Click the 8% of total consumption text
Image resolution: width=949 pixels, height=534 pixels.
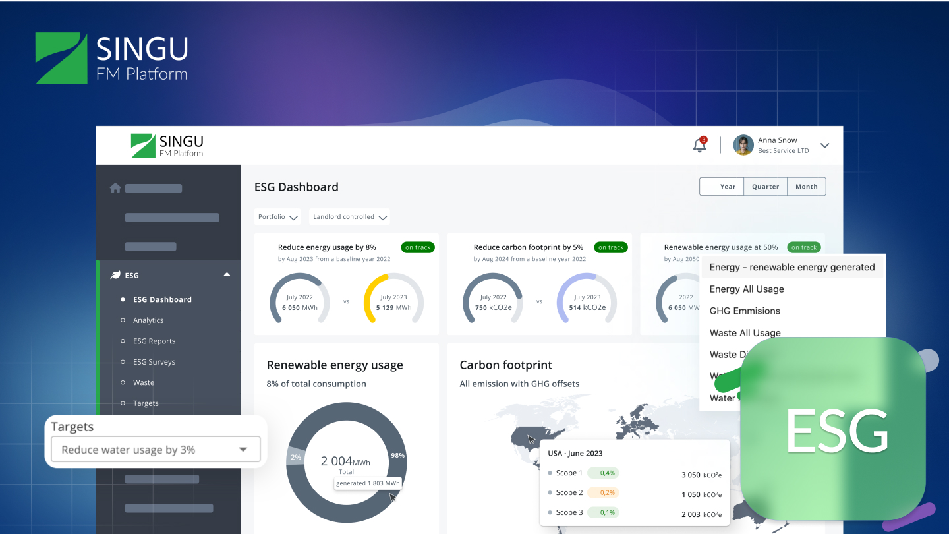tap(316, 384)
